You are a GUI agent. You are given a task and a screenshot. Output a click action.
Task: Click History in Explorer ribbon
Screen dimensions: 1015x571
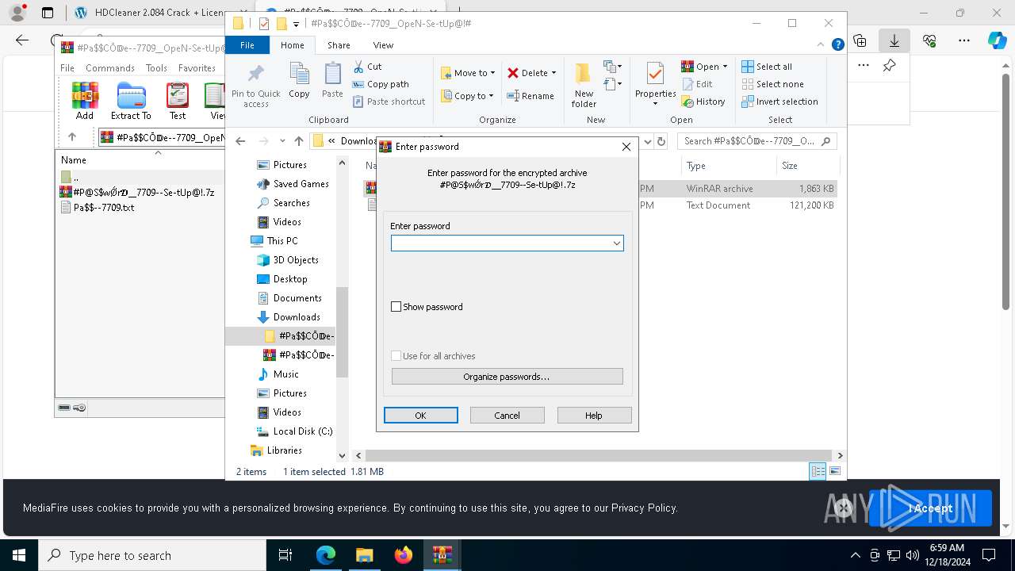pos(703,102)
